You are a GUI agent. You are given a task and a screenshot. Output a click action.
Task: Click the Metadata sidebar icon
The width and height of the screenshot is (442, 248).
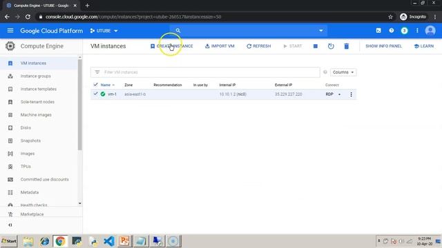(x=10, y=193)
